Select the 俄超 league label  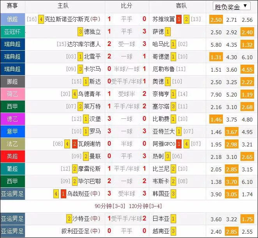12,19
